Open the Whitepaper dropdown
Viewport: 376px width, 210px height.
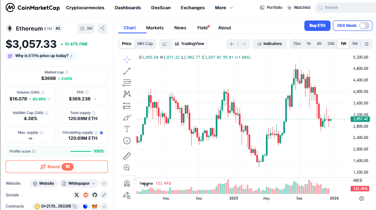pyautogui.click(x=79, y=183)
